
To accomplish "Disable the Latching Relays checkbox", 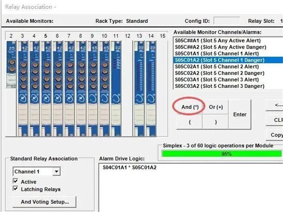I will point(15,189).
